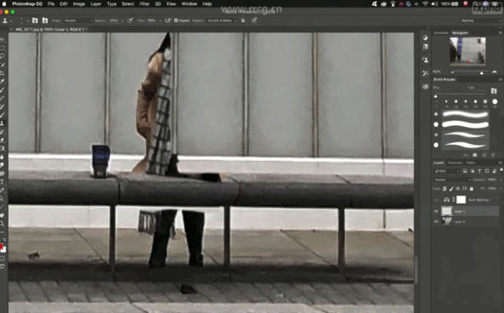Open the Clone Source collapsed panel icon

coord(425,60)
